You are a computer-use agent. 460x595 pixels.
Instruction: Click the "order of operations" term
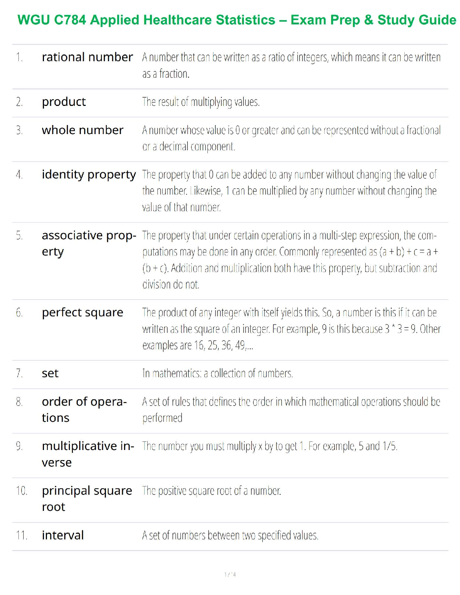tap(84, 409)
